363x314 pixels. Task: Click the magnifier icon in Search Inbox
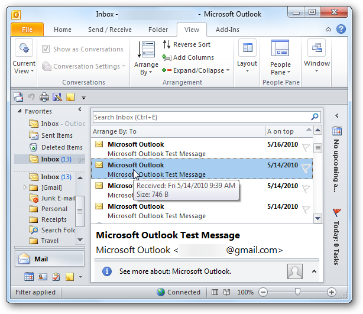(x=315, y=116)
